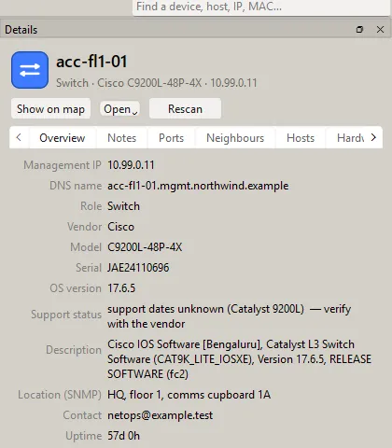Click the Show on map button
The width and height of the screenshot is (392, 448).
[x=50, y=108]
